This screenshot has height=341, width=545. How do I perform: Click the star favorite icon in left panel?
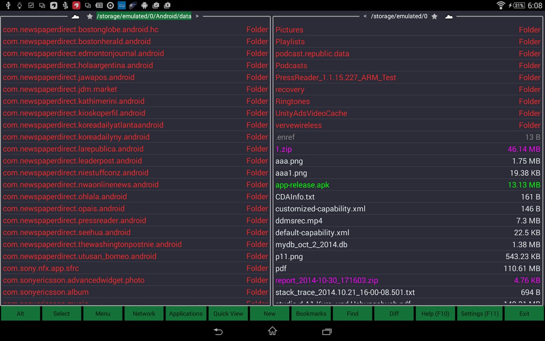(x=90, y=16)
